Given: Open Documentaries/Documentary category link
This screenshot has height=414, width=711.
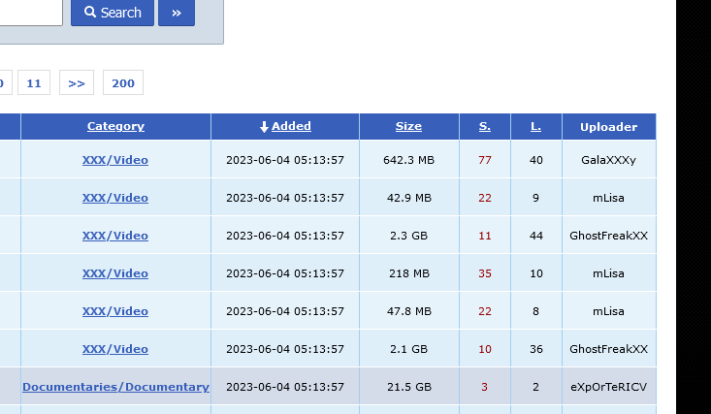Looking at the screenshot, I should 115,387.
